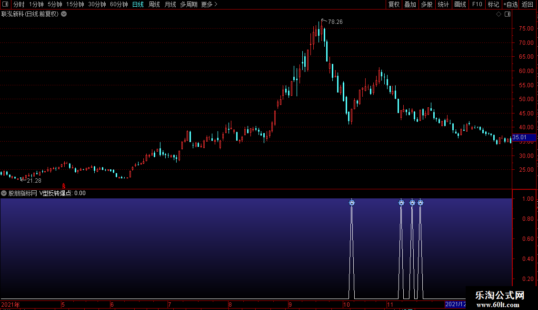This screenshot has height=310, width=538.
Task: Click the 2021/12 date label on time axis
Action: point(455,304)
